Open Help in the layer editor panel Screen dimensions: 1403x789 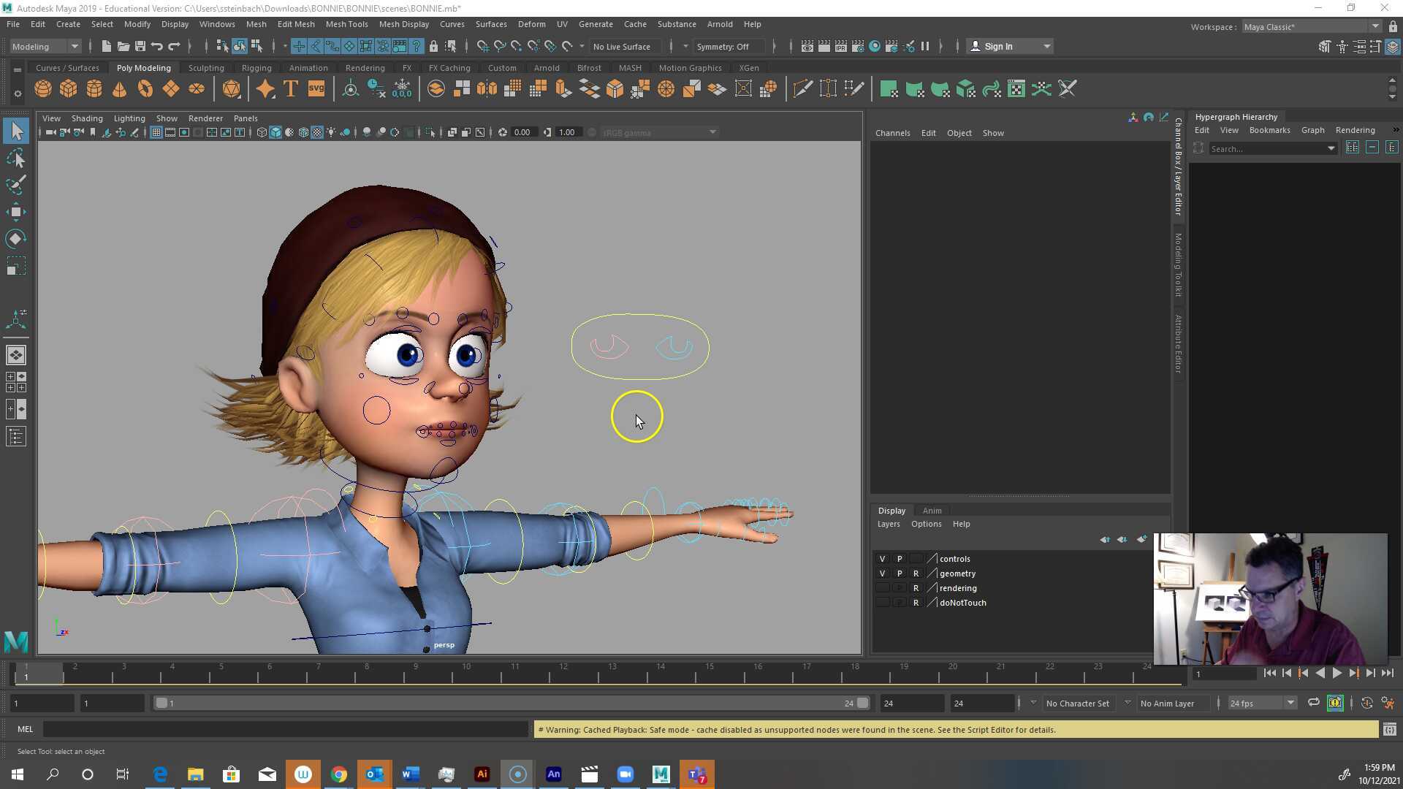pyautogui.click(x=961, y=524)
